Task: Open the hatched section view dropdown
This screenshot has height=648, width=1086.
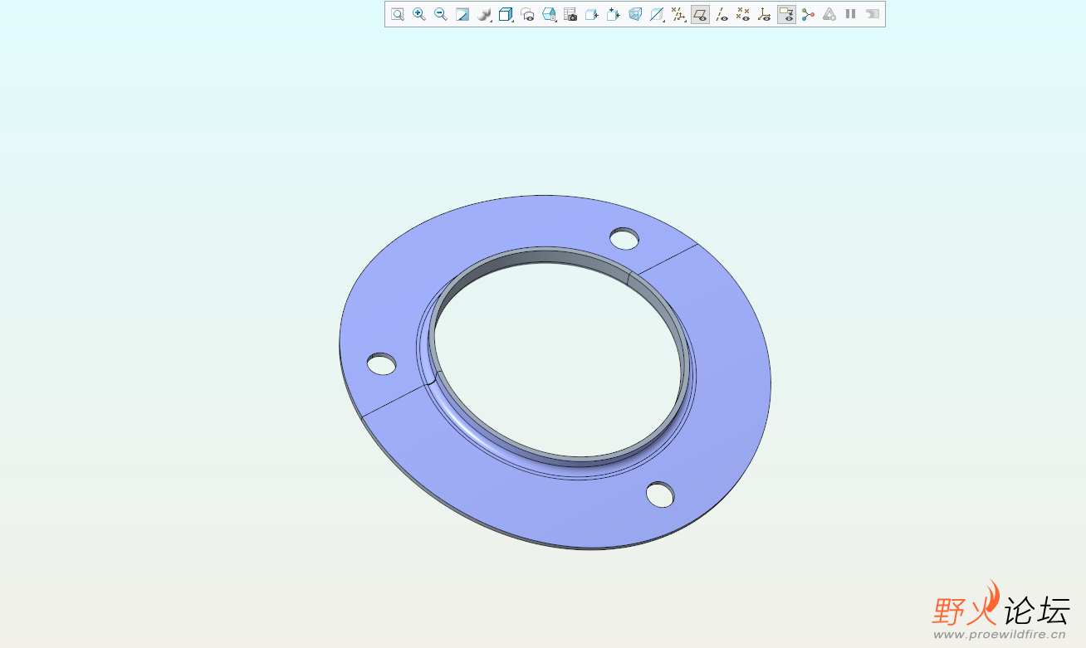Action: pos(657,14)
